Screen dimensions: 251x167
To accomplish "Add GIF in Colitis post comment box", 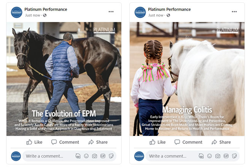I will pyautogui.click(x=226, y=156).
